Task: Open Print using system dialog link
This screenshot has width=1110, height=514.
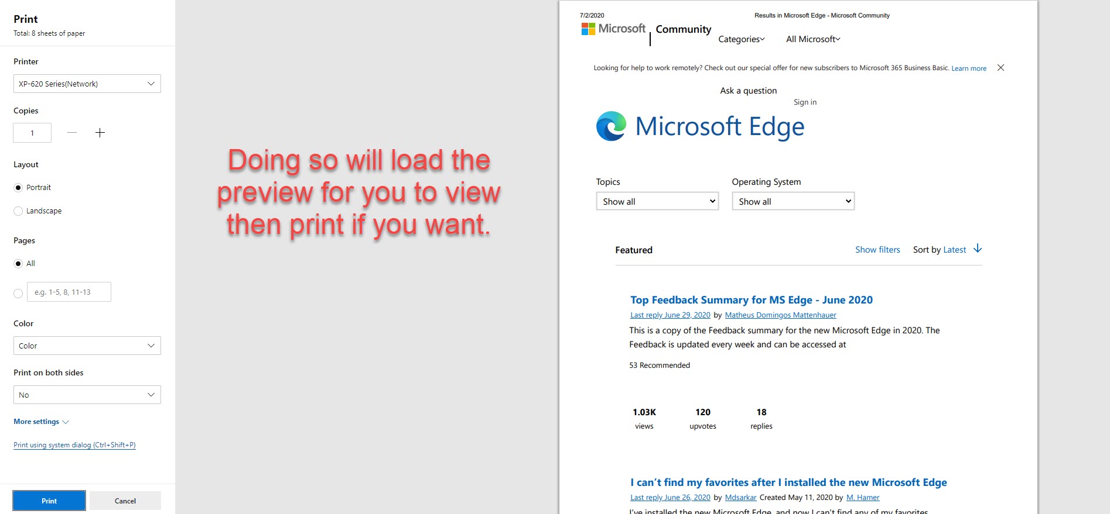Action: 74,445
